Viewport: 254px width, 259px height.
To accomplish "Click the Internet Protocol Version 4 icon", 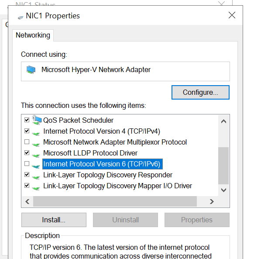I will click(x=36, y=133).
